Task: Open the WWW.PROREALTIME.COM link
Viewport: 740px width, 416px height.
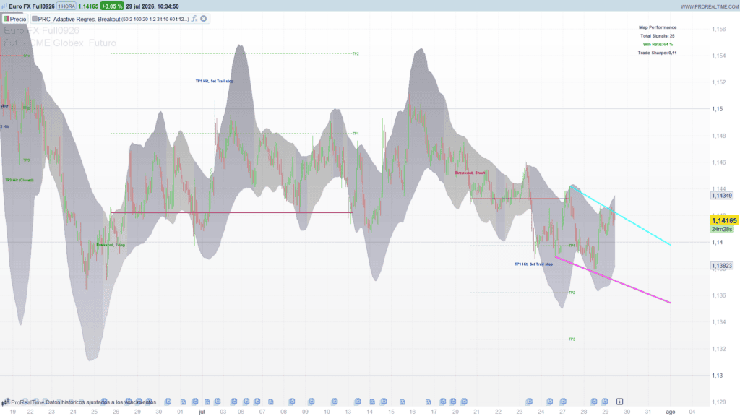Action: [x=710, y=6]
